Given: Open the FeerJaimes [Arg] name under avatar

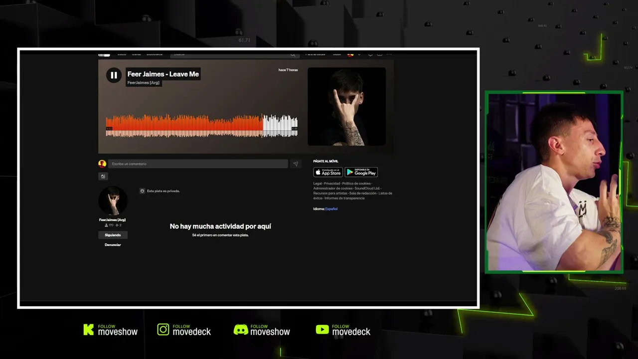Looking at the screenshot, I should [x=112, y=220].
